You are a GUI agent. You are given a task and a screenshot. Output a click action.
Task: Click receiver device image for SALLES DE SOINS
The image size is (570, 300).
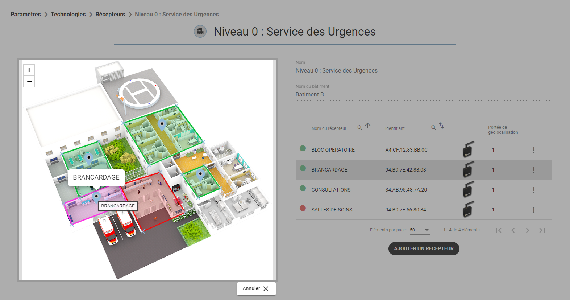coord(468,209)
